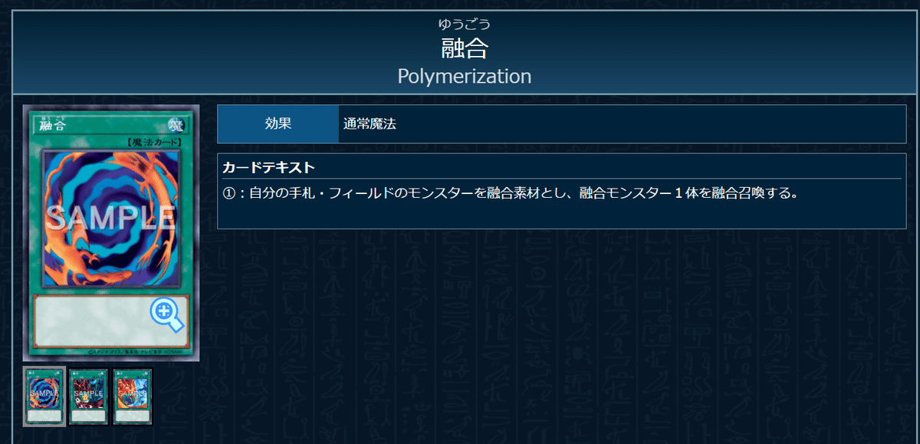Click the English name Polymerization

[x=465, y=76]
